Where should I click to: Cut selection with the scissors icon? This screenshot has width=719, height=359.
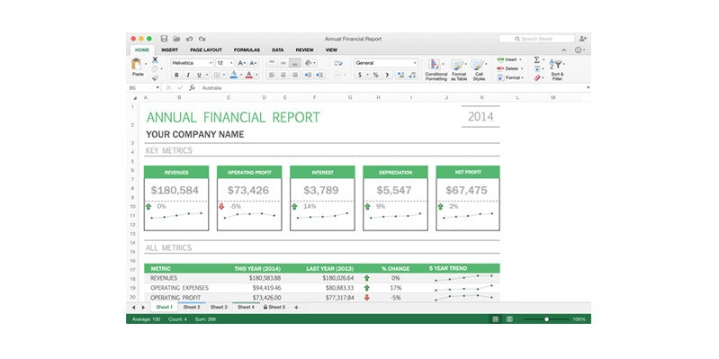[x=155, y=59]
